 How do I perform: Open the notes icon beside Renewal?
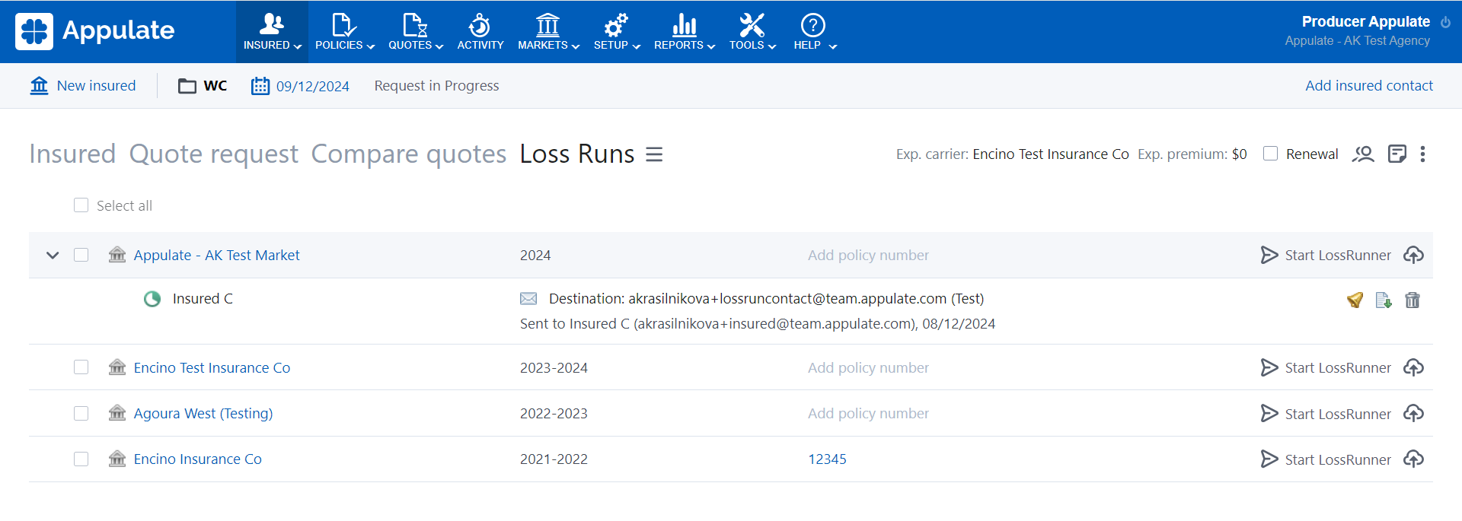(1397, 154)
